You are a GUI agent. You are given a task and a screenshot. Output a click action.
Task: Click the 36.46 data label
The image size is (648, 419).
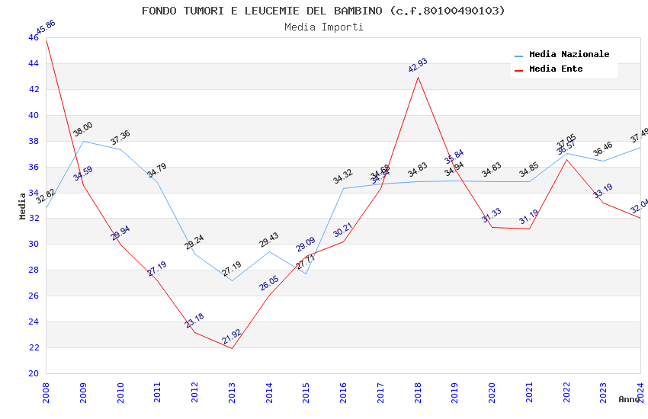coord(603,149)
